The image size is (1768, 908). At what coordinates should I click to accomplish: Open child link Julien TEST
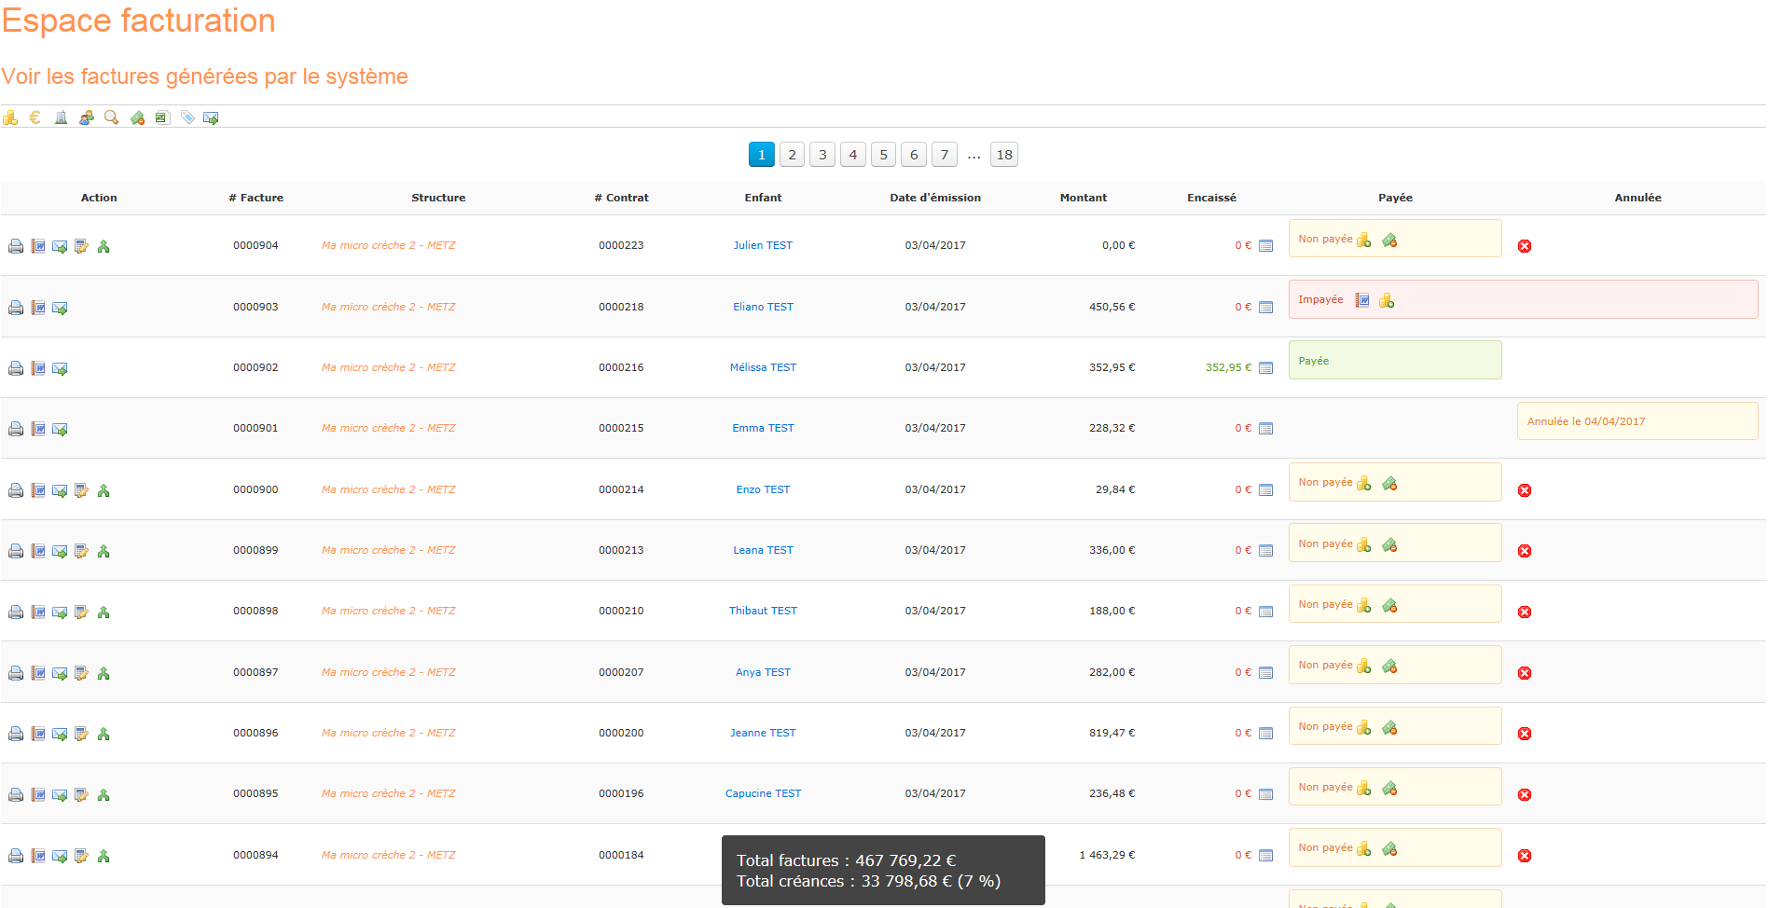click(x=763, y=245)
